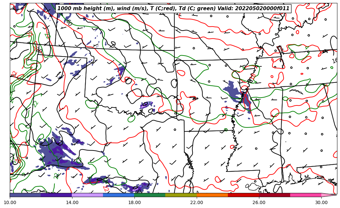Image resolution: width=340 pixels, height=208 pixels.
Task: Click the orange colorbar segment
Action: [x=212, y=195]
